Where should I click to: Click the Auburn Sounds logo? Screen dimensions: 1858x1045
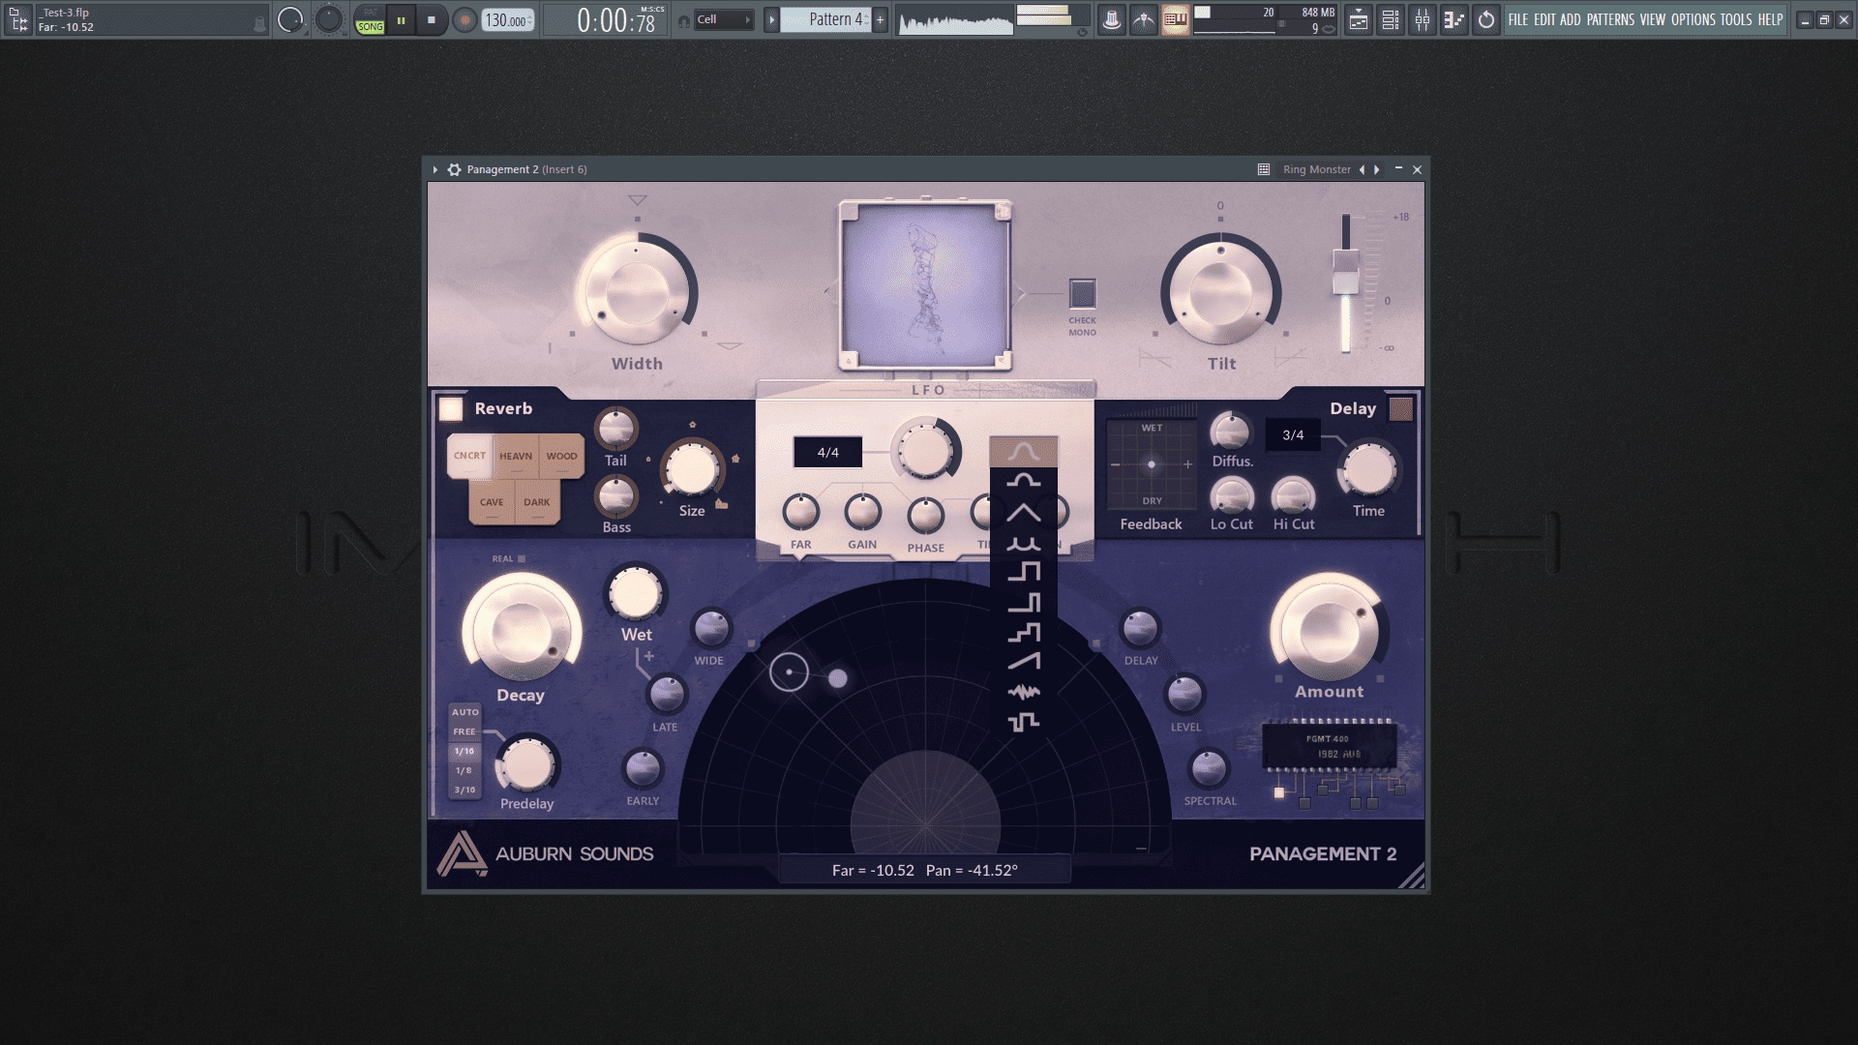tap(546, 853)
